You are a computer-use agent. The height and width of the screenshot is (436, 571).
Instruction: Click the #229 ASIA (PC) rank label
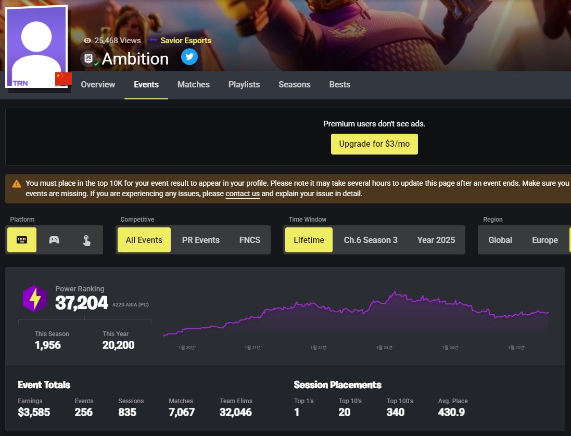pos(130,304)
